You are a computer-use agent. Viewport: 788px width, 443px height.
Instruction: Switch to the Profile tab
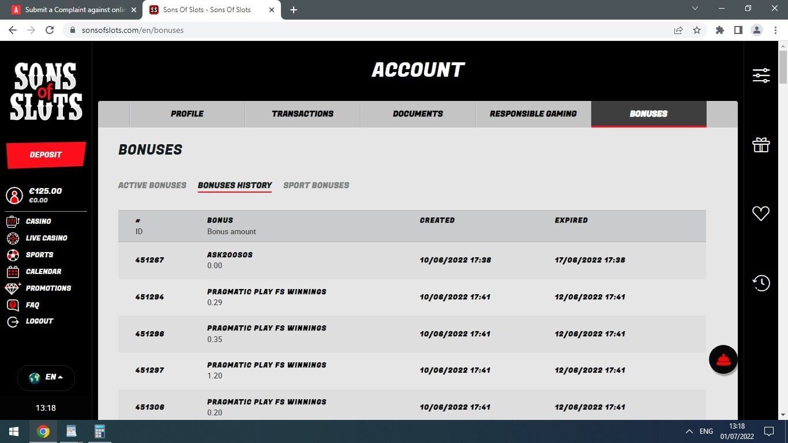(x=187, y=114)
